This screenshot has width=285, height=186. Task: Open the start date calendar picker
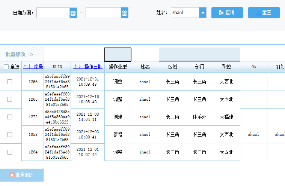(73, 13)
